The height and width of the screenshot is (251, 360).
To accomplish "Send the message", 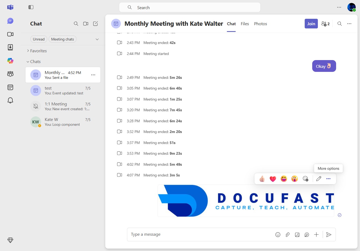I will [329, 235].
